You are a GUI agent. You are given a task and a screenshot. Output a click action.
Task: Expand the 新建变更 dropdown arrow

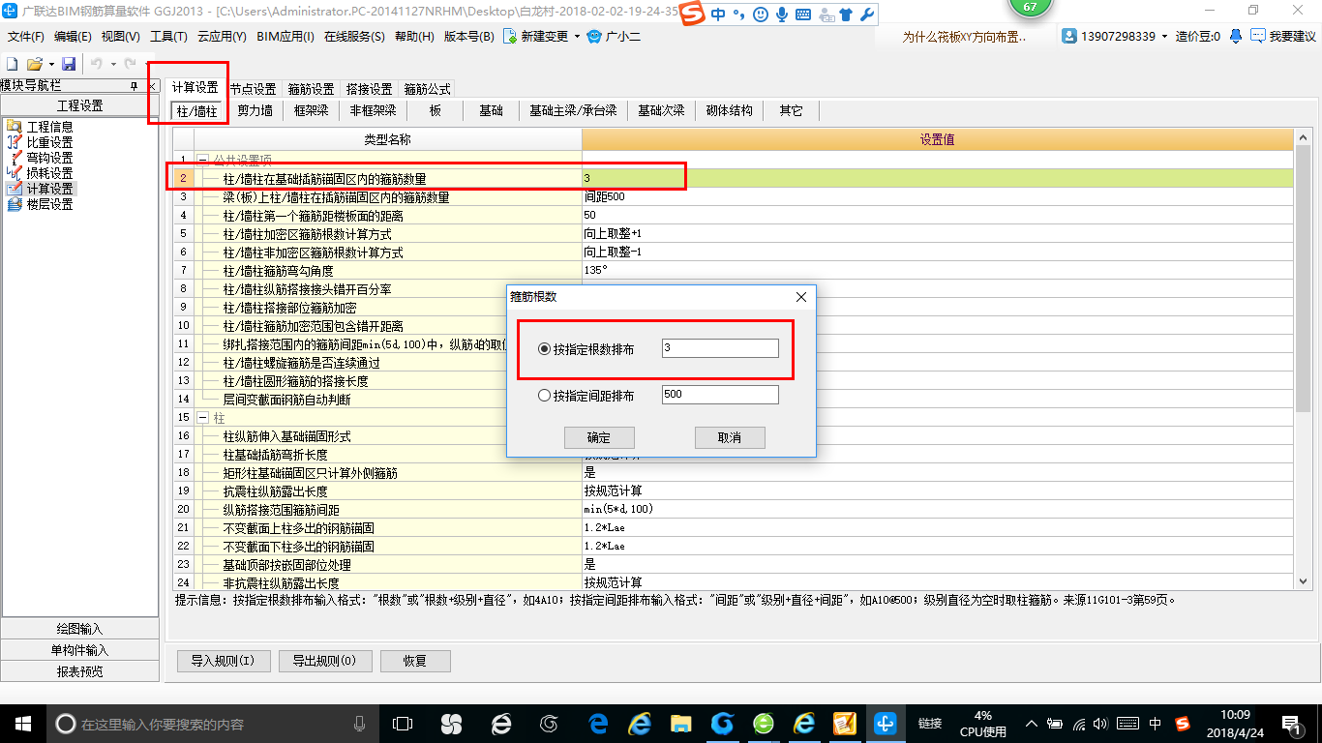click(x=577, y=37)
